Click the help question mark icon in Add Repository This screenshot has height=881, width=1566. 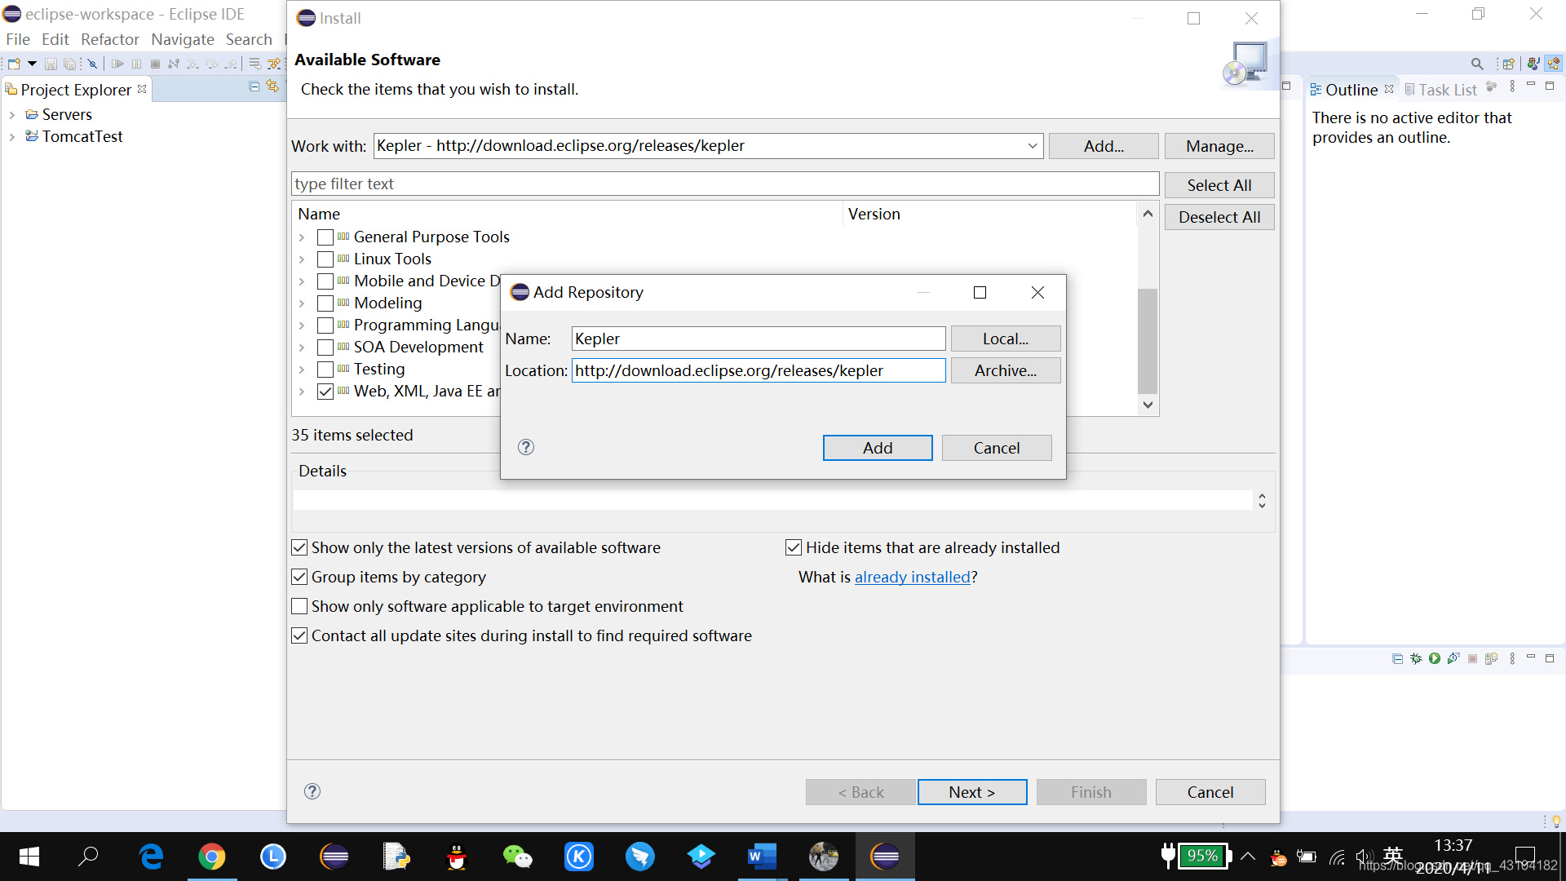coord(526,448)
